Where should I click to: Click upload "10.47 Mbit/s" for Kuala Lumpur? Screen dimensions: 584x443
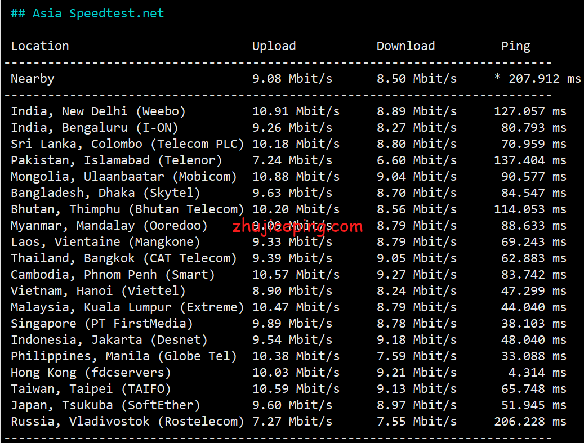[x=296, y=308]
